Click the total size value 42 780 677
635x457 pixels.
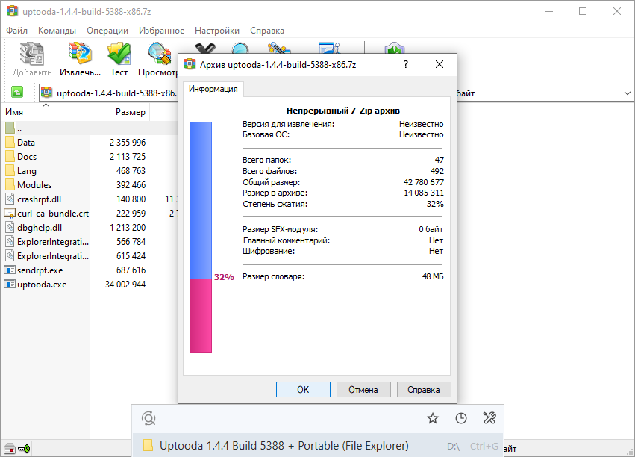tap(424, 182)
